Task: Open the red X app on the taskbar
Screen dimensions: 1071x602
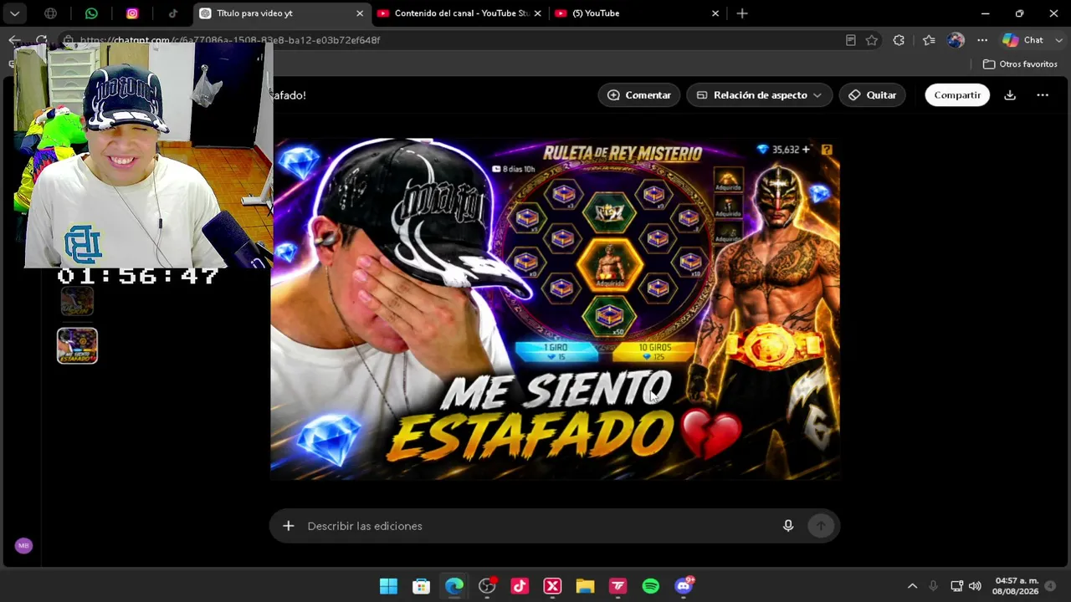Action: tap(552, 586)
